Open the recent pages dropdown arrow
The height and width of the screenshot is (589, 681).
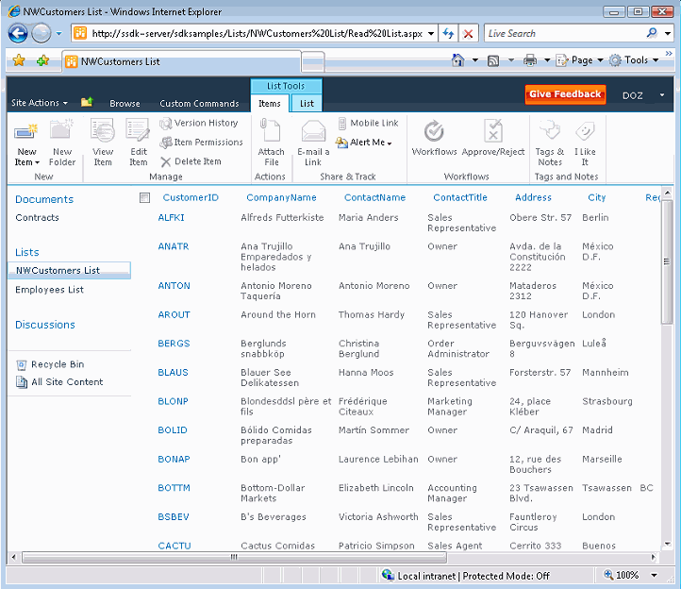click(59, 33)
